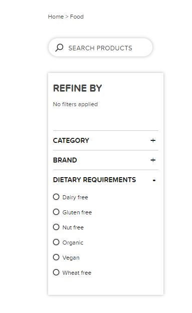
Task: Expand the CATEGORY filter section
Action: click(106, 140)
